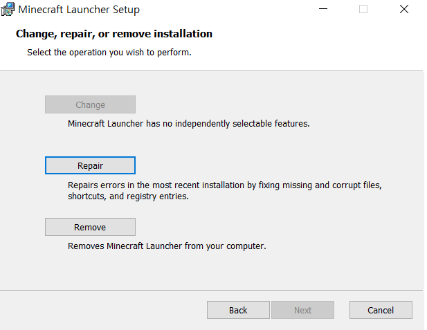This screenshot has height=330, width=427.
Task: Click "Removes Minecraft Launcher from your computer" text
Action: 167,246
